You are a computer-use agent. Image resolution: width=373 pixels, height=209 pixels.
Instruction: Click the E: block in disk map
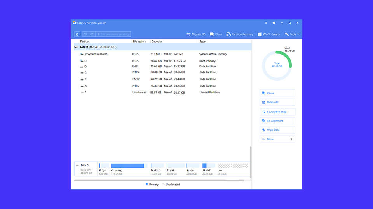click(175, 169)
